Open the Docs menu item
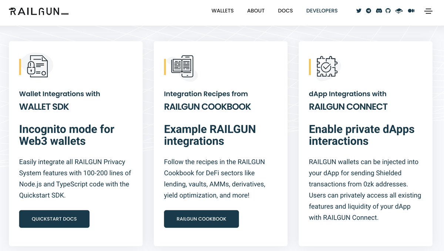Screen dimensions: 444x251 point(285,11)
